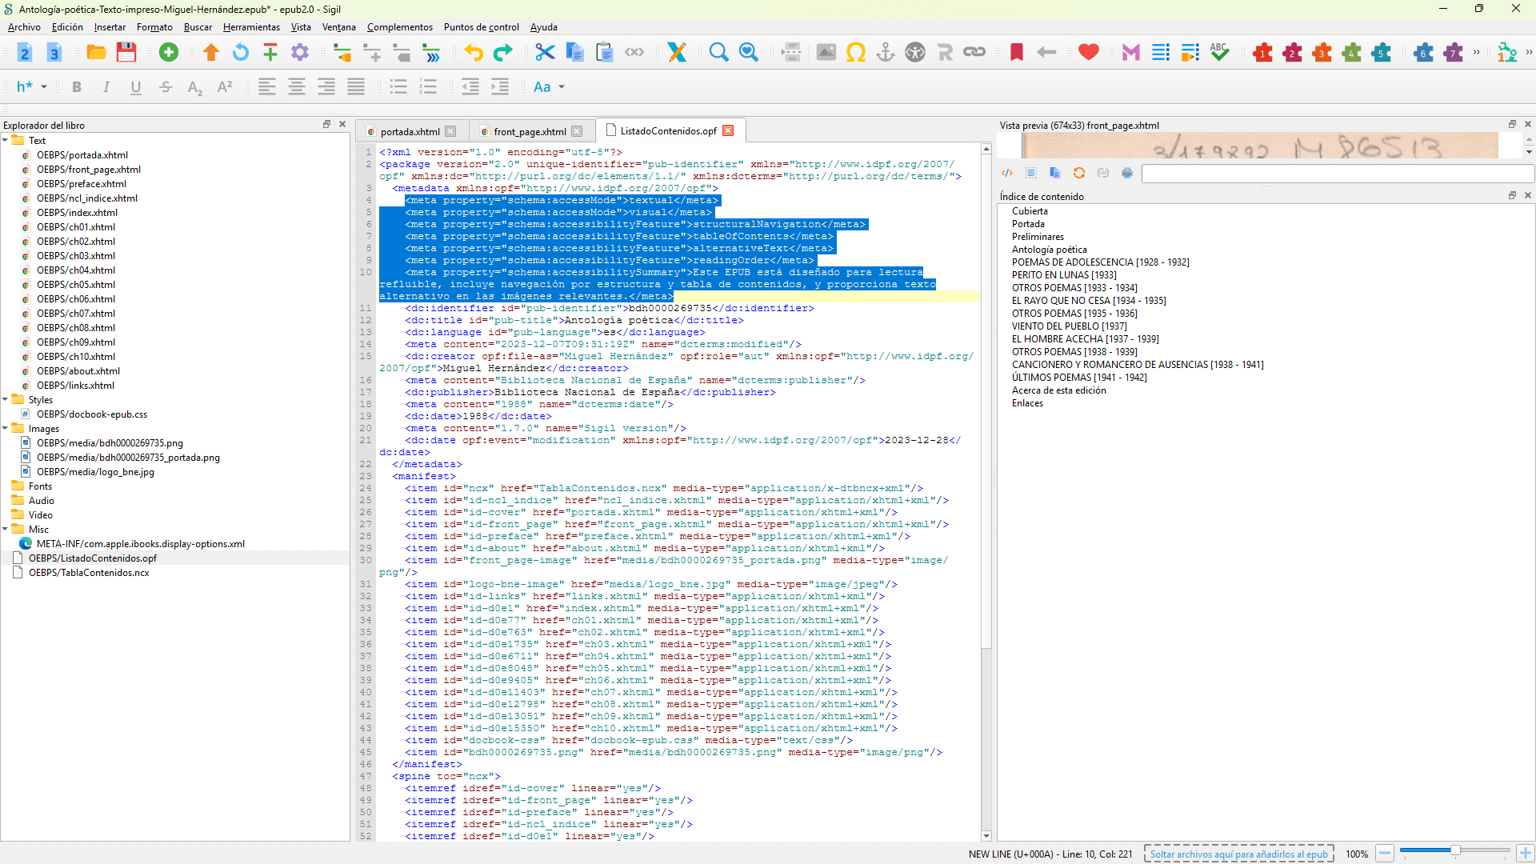Open OEBPS/ch05.xhtml in the book explorer
Image resolution: width=1536 pixels, height=864 pixels.
[76, 285]
